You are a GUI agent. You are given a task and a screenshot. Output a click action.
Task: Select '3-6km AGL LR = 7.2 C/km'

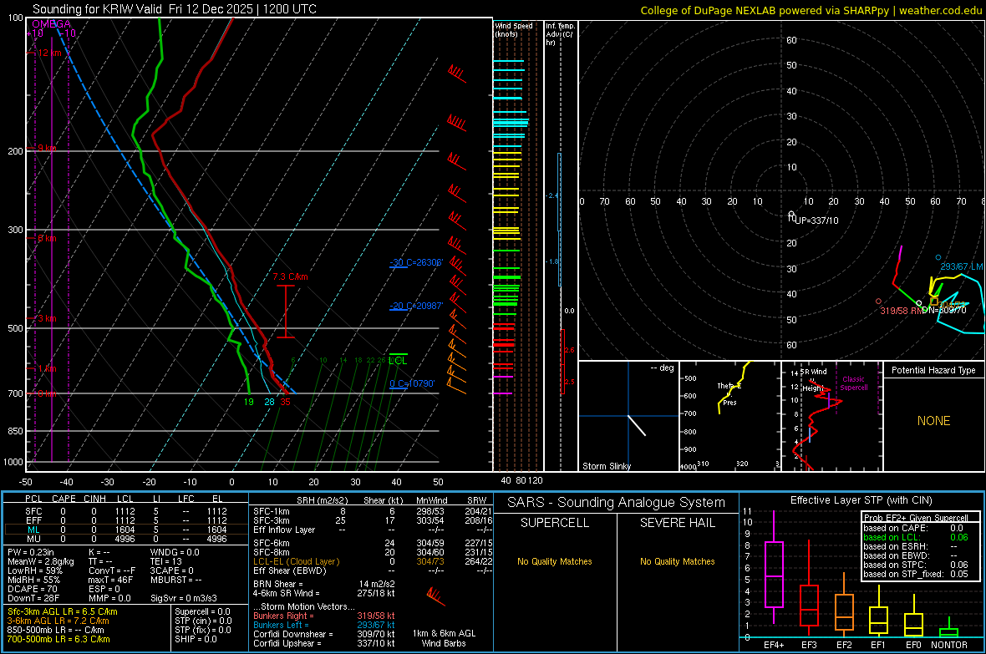[x=58, y=621]
